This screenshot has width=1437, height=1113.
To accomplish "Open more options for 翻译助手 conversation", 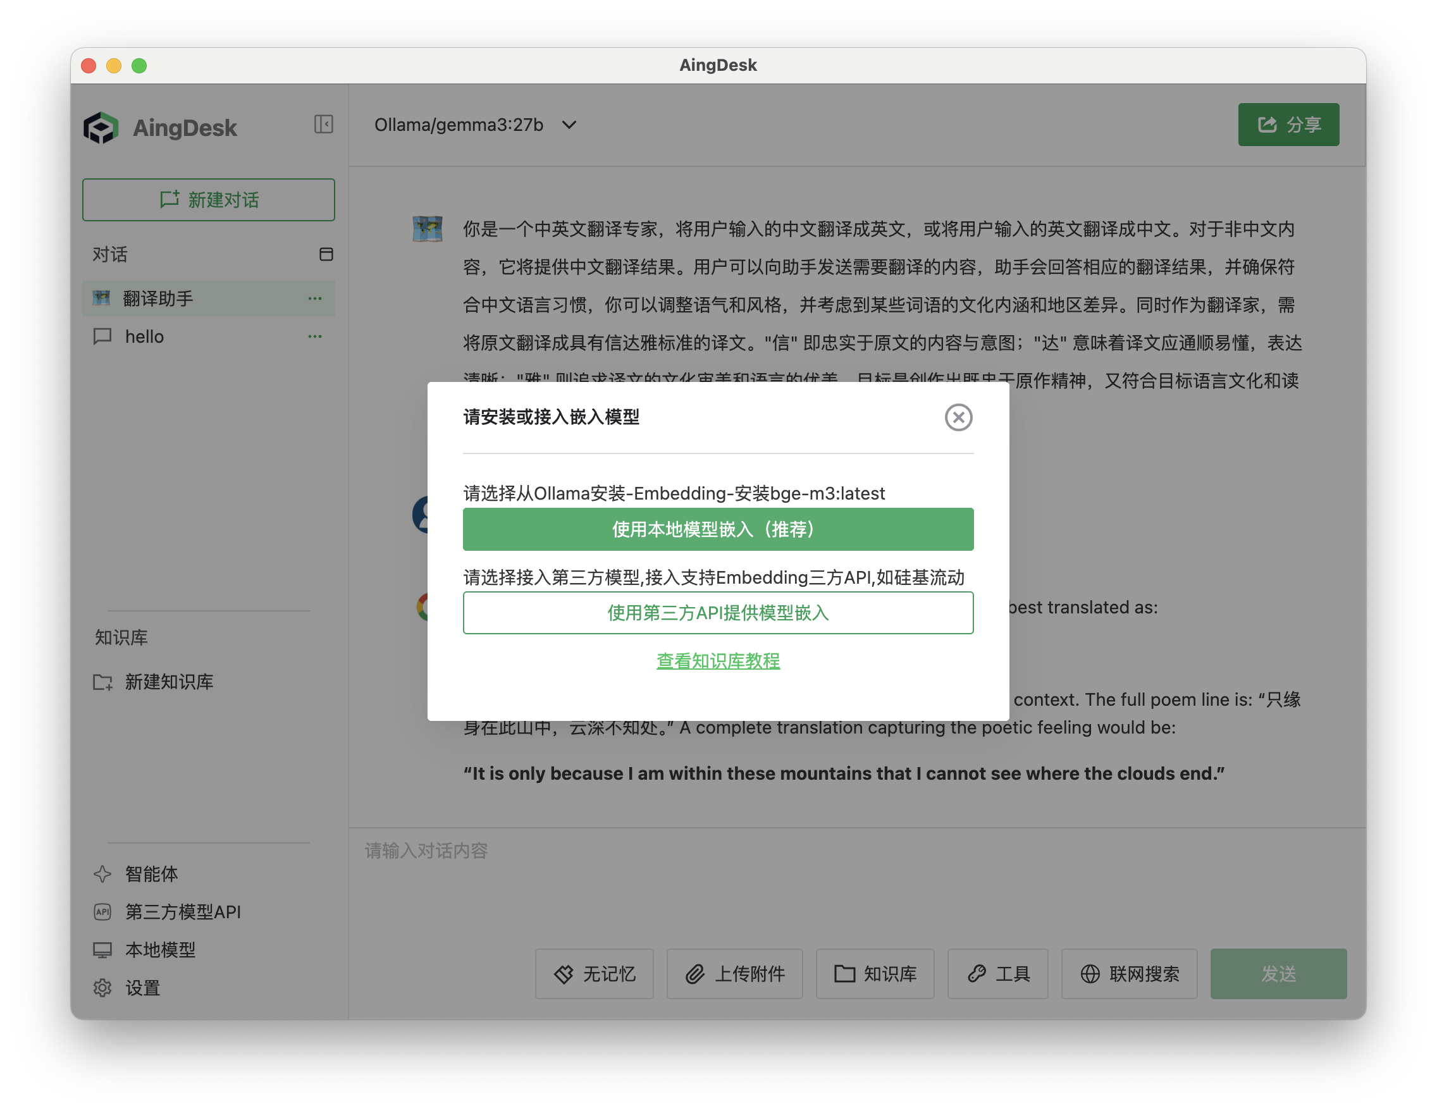I will point(314,298).
